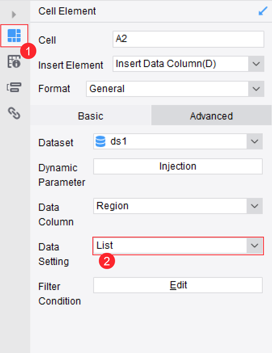Open the Format dropdown set to General
The width and height of the screenshot is (272, 353).
click(175, 89)
